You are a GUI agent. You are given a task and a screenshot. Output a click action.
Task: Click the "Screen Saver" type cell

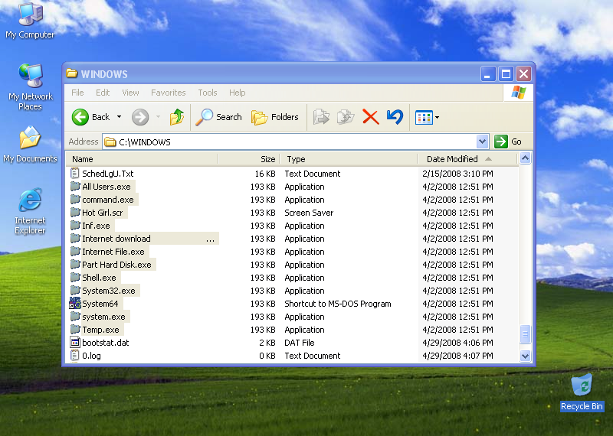click(x=309, y=213)
